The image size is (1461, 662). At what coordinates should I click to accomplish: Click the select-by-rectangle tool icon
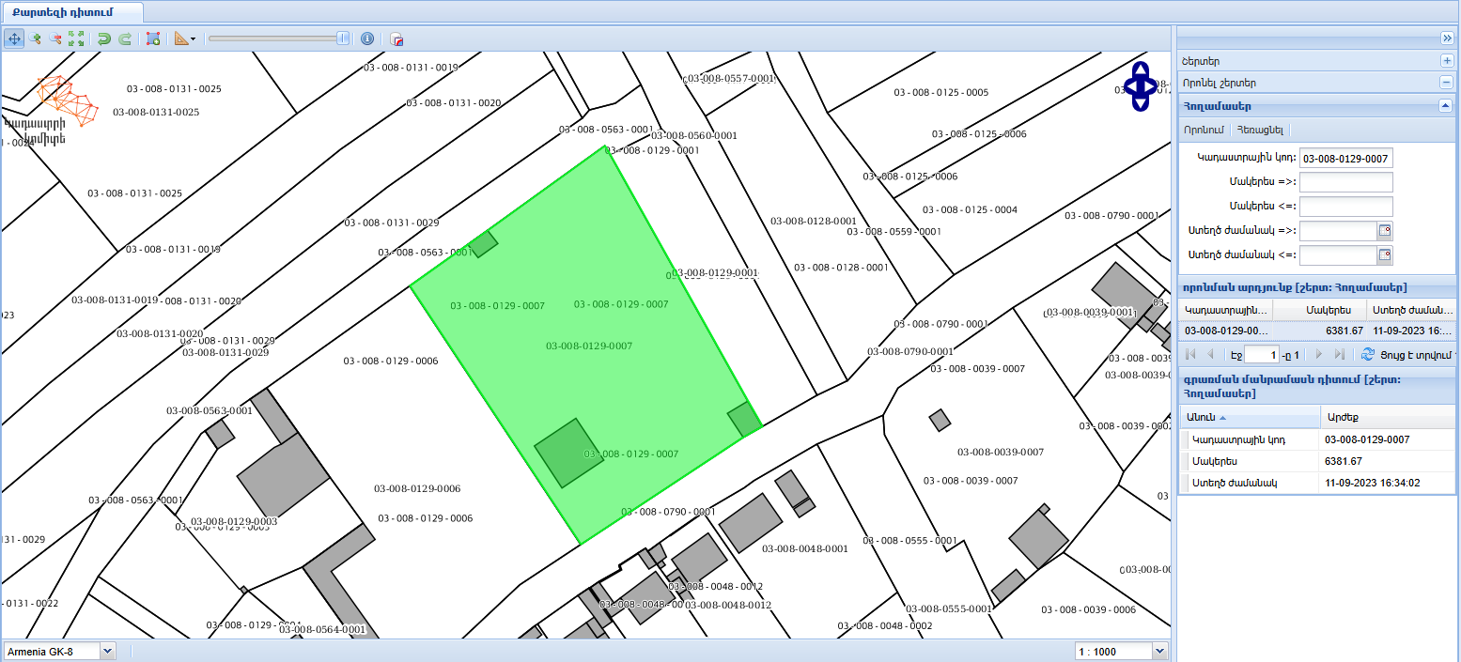(x=153, y=38)
